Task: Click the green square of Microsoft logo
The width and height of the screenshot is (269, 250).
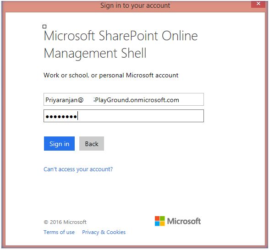Action: tap(163, 218)
